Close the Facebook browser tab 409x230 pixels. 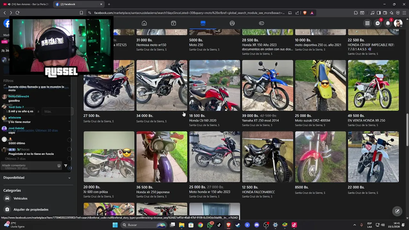[101, 4]
